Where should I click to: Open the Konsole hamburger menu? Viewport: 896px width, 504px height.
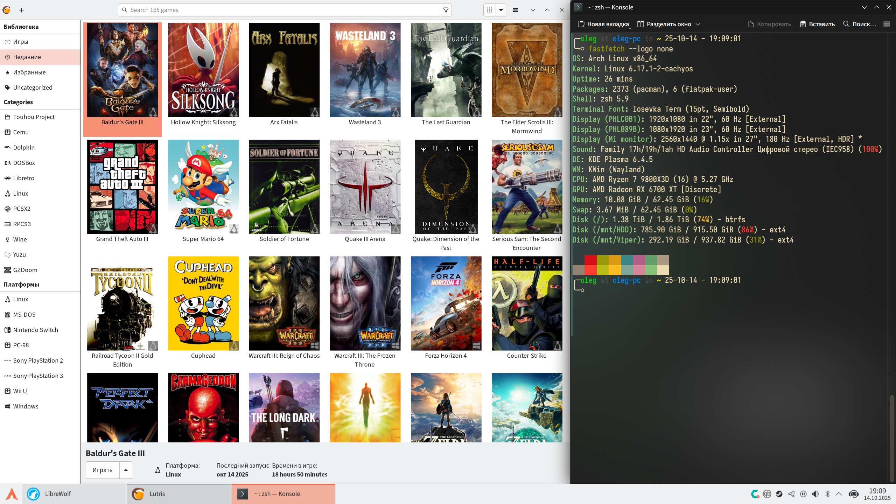[x=887, y=24]
